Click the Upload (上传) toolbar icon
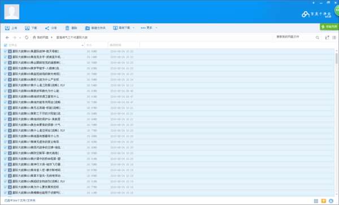The image size is (339, 205). coord(7,28)
